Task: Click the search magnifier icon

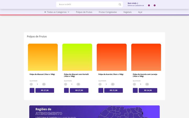Action: pyautogui.click(x=120, y=4)
